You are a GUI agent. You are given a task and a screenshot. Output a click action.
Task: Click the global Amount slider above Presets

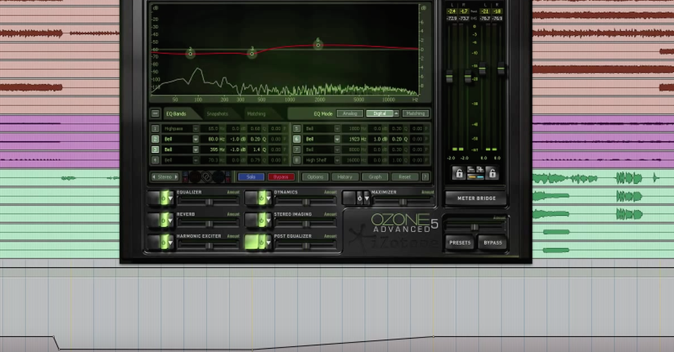475,226
